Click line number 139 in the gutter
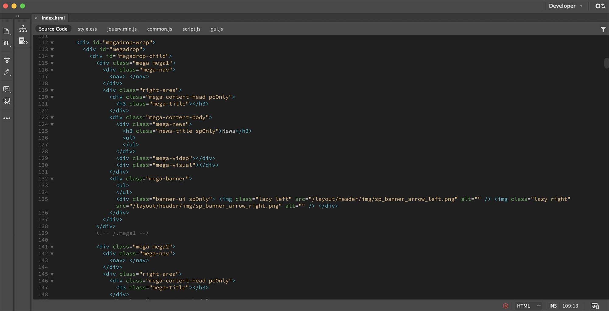This screenshot has width=609, height=311. click(43, 233)
